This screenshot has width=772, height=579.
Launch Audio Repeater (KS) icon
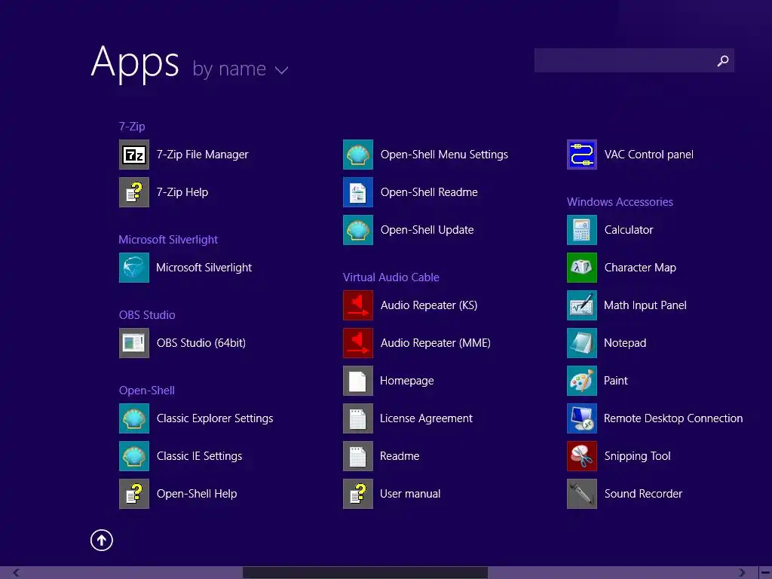click(x=358, y=305)
